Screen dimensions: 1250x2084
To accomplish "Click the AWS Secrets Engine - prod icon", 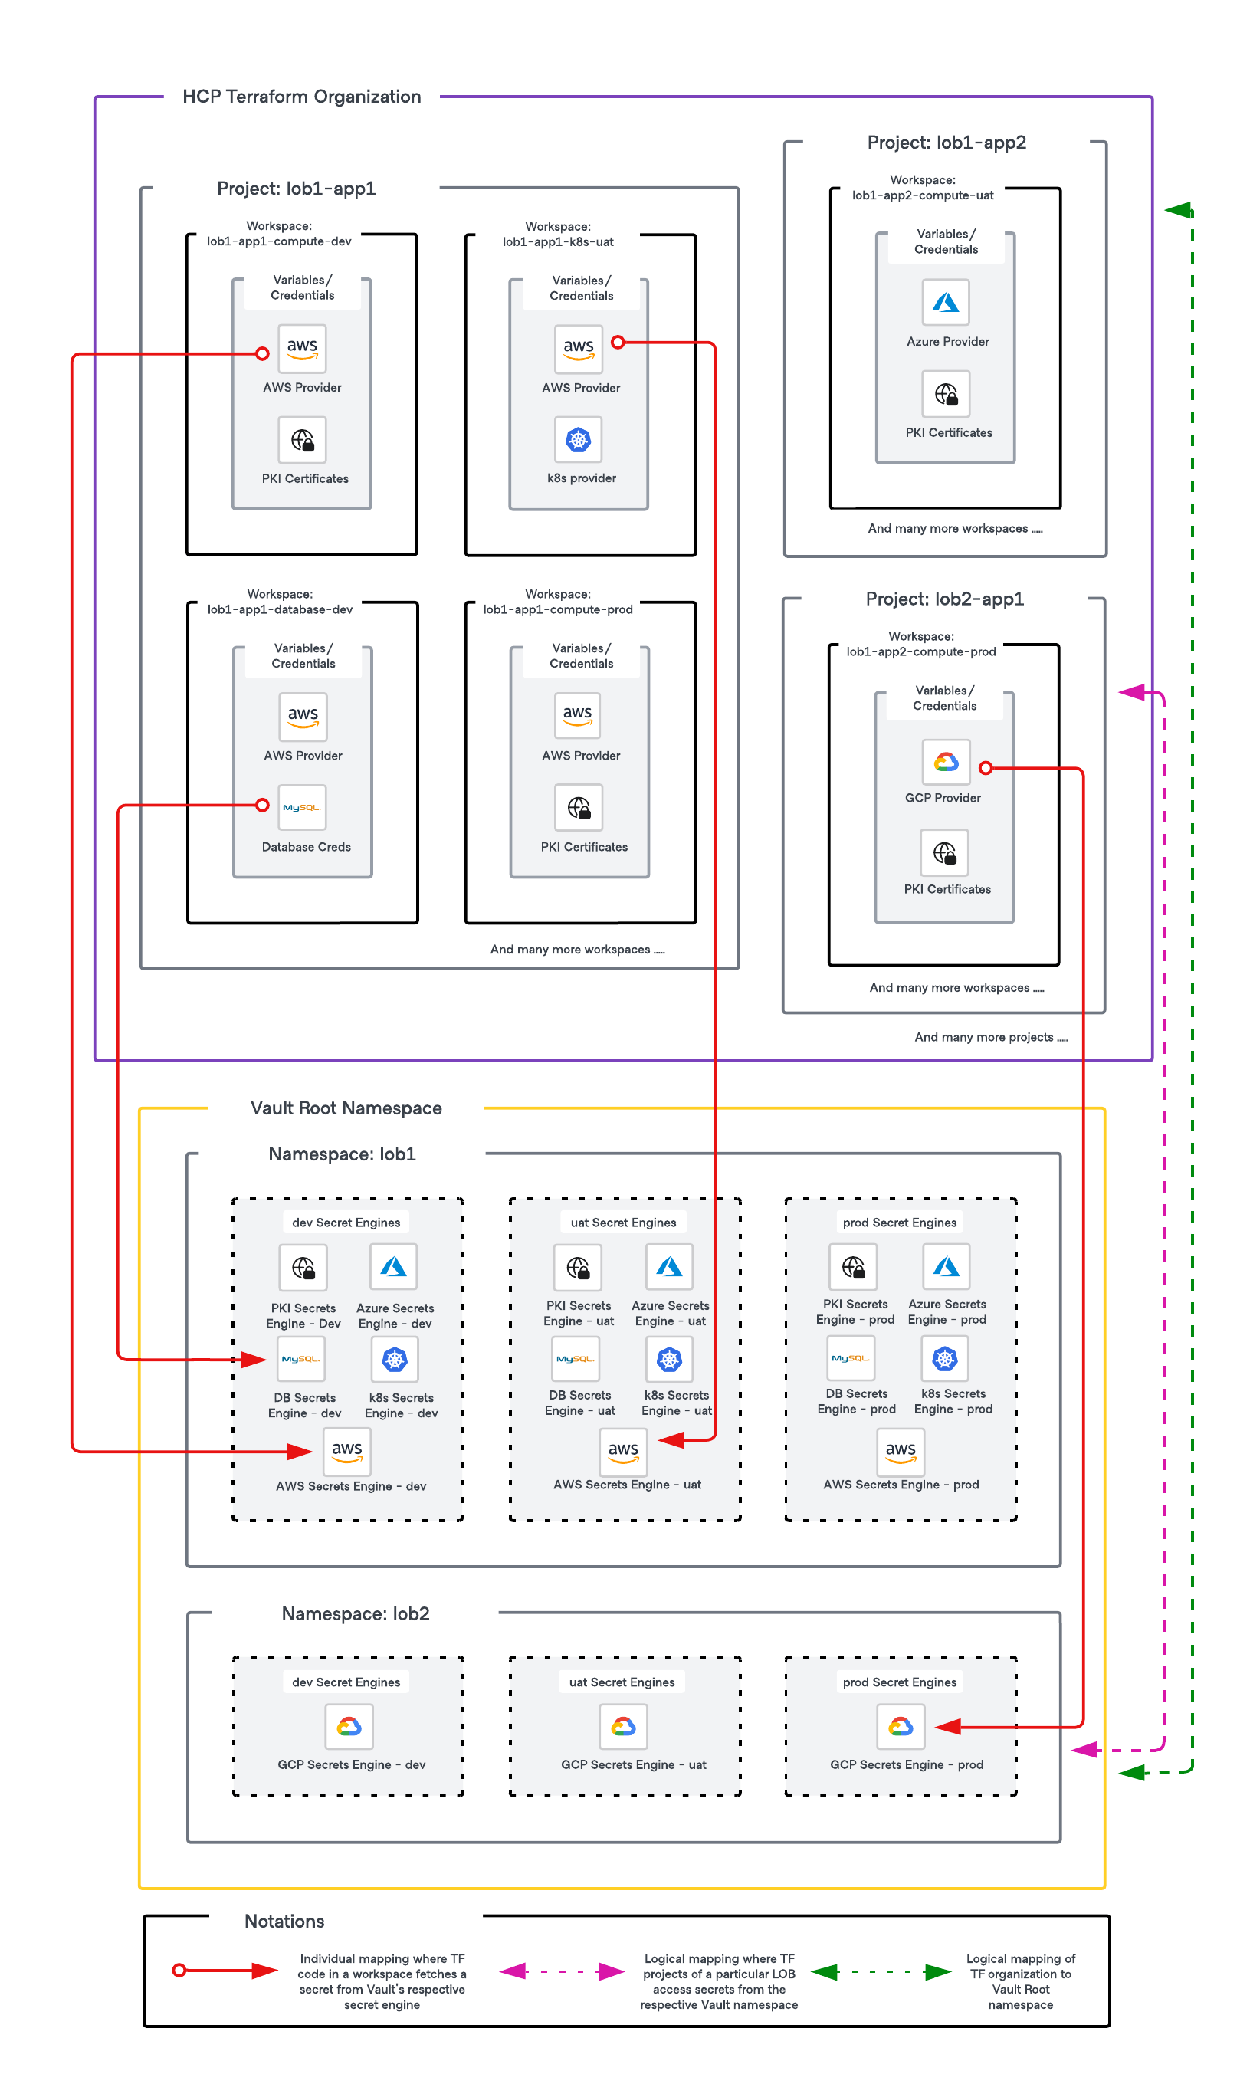I will point(900,1451).
